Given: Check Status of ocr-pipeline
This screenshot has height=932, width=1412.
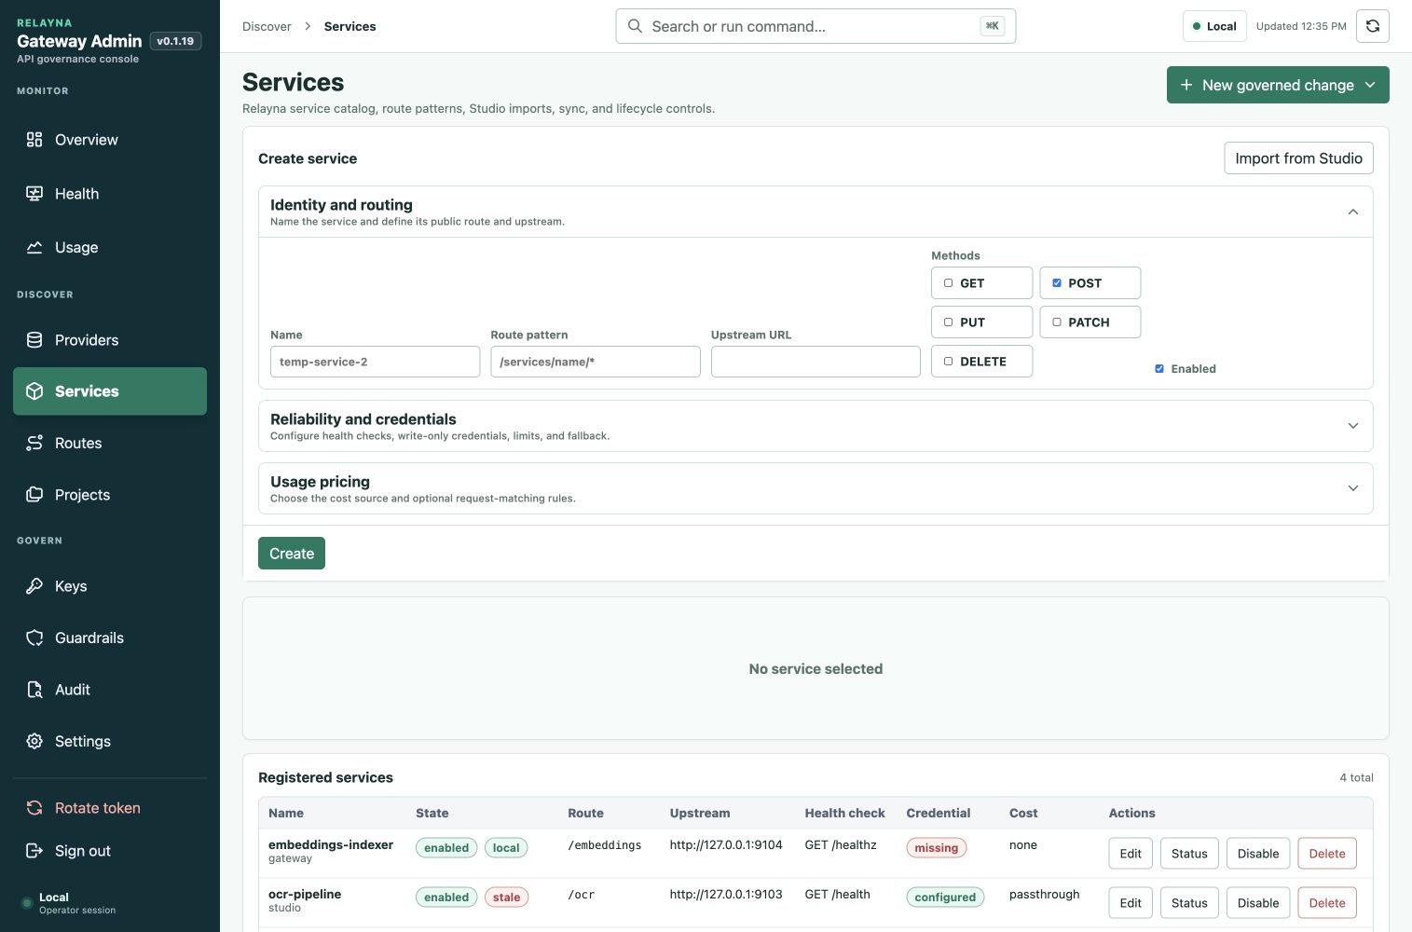Looking at the screenshot, I should (x=1189, y=903).
